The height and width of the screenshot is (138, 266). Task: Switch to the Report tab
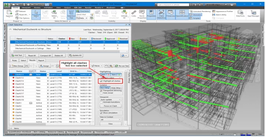coord(41,60)
